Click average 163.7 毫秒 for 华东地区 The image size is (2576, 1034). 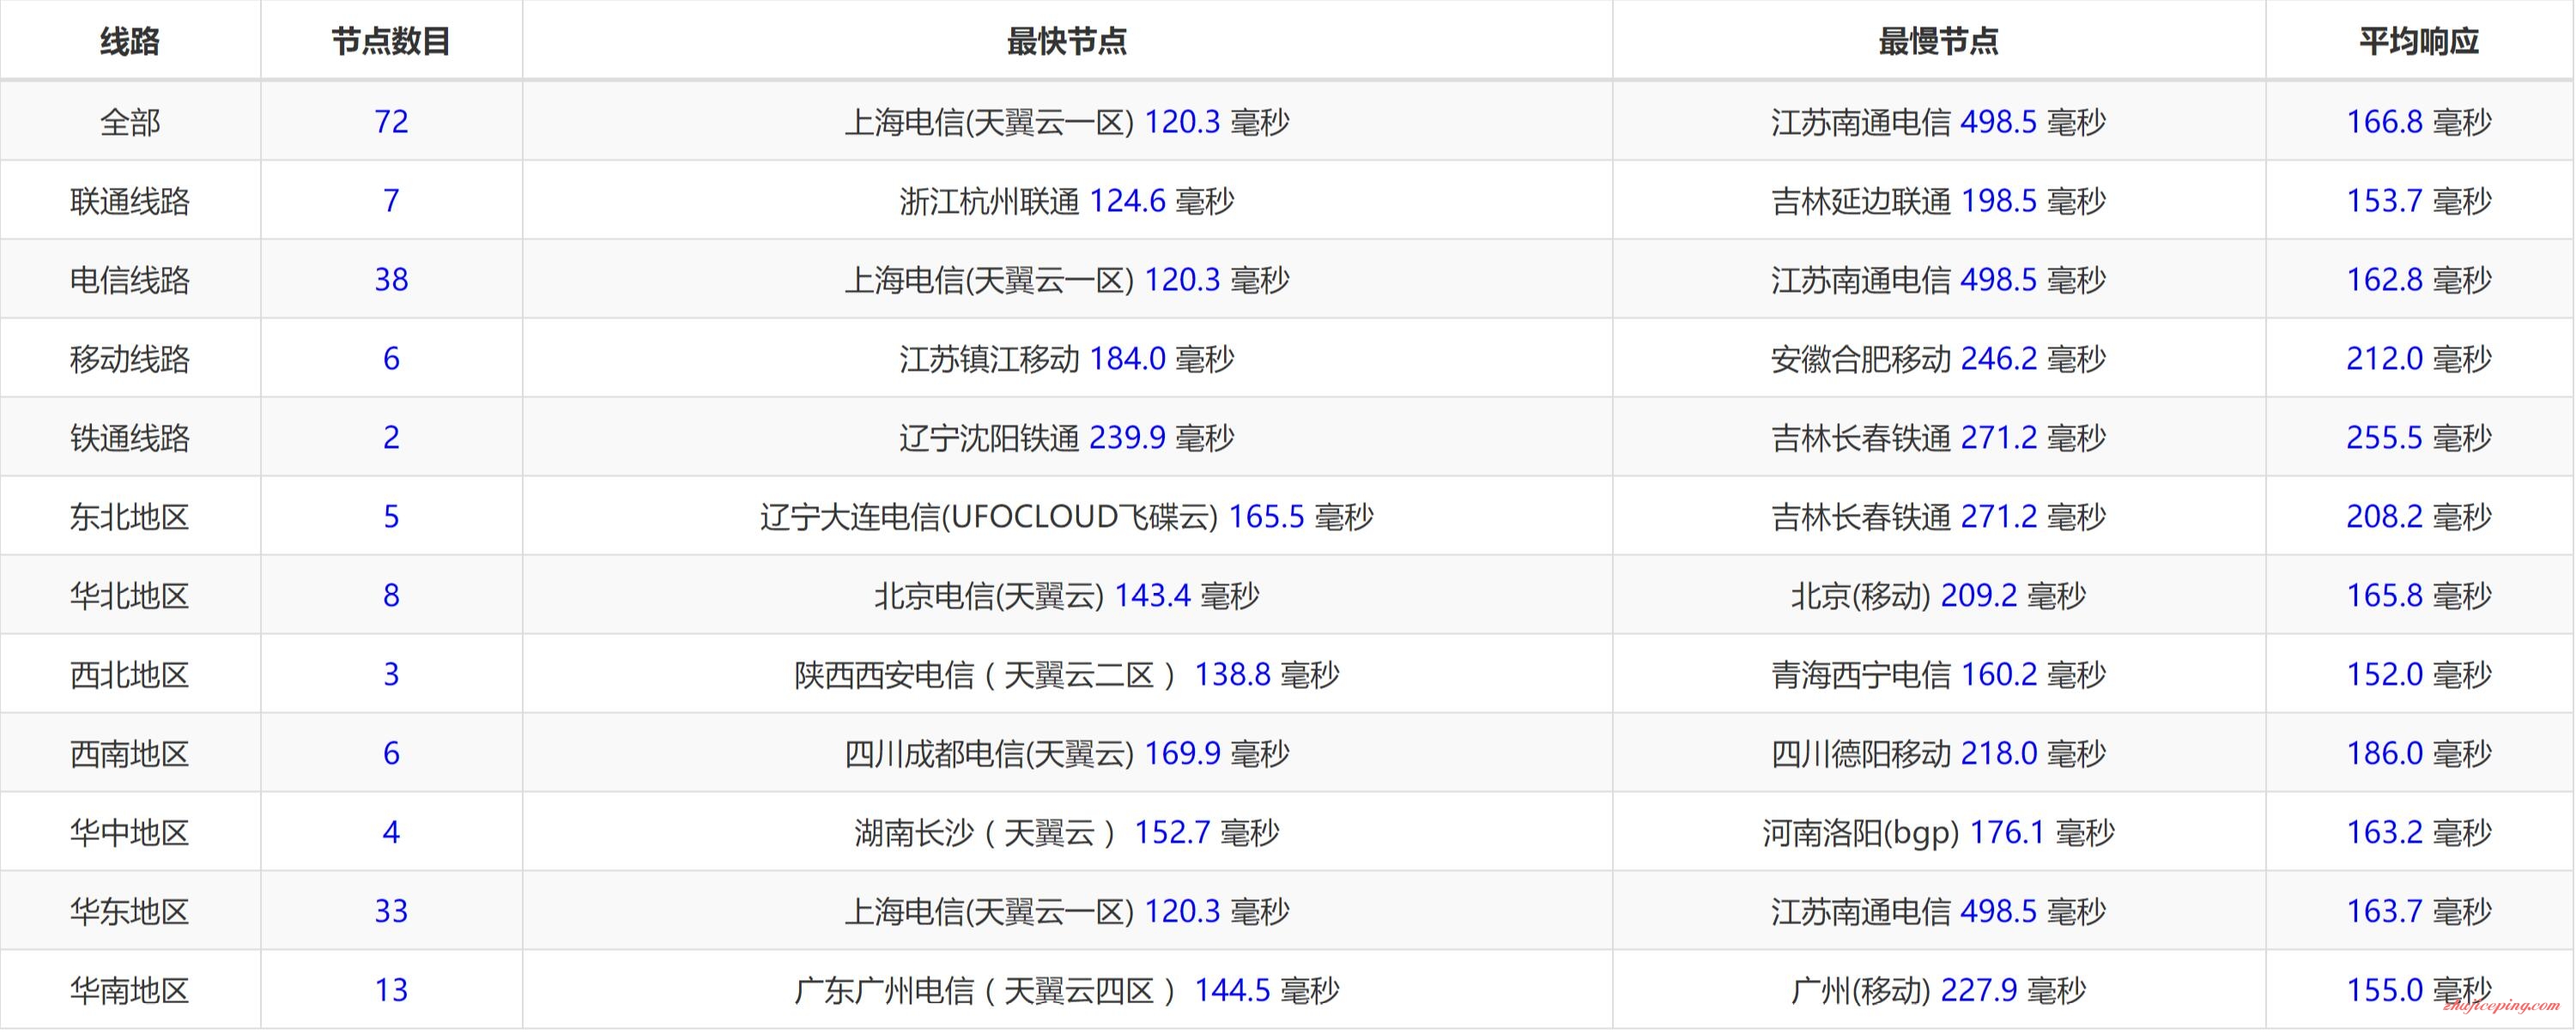click(x=2419, y=912)
